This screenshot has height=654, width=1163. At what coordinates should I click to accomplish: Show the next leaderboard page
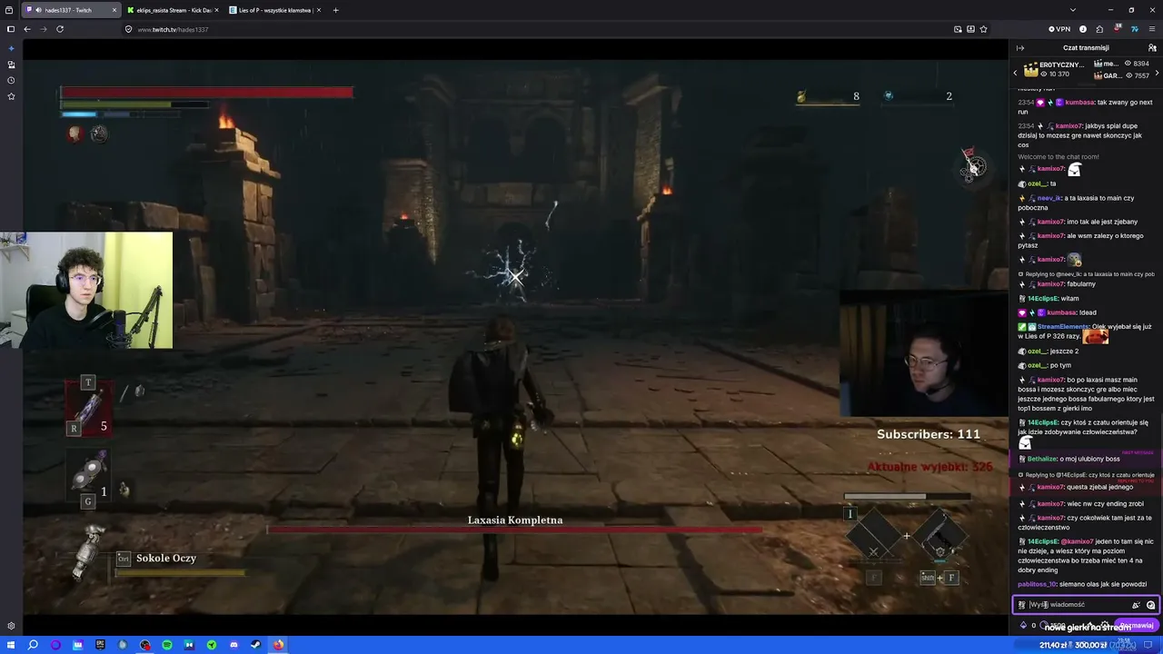coord(1158,71)
